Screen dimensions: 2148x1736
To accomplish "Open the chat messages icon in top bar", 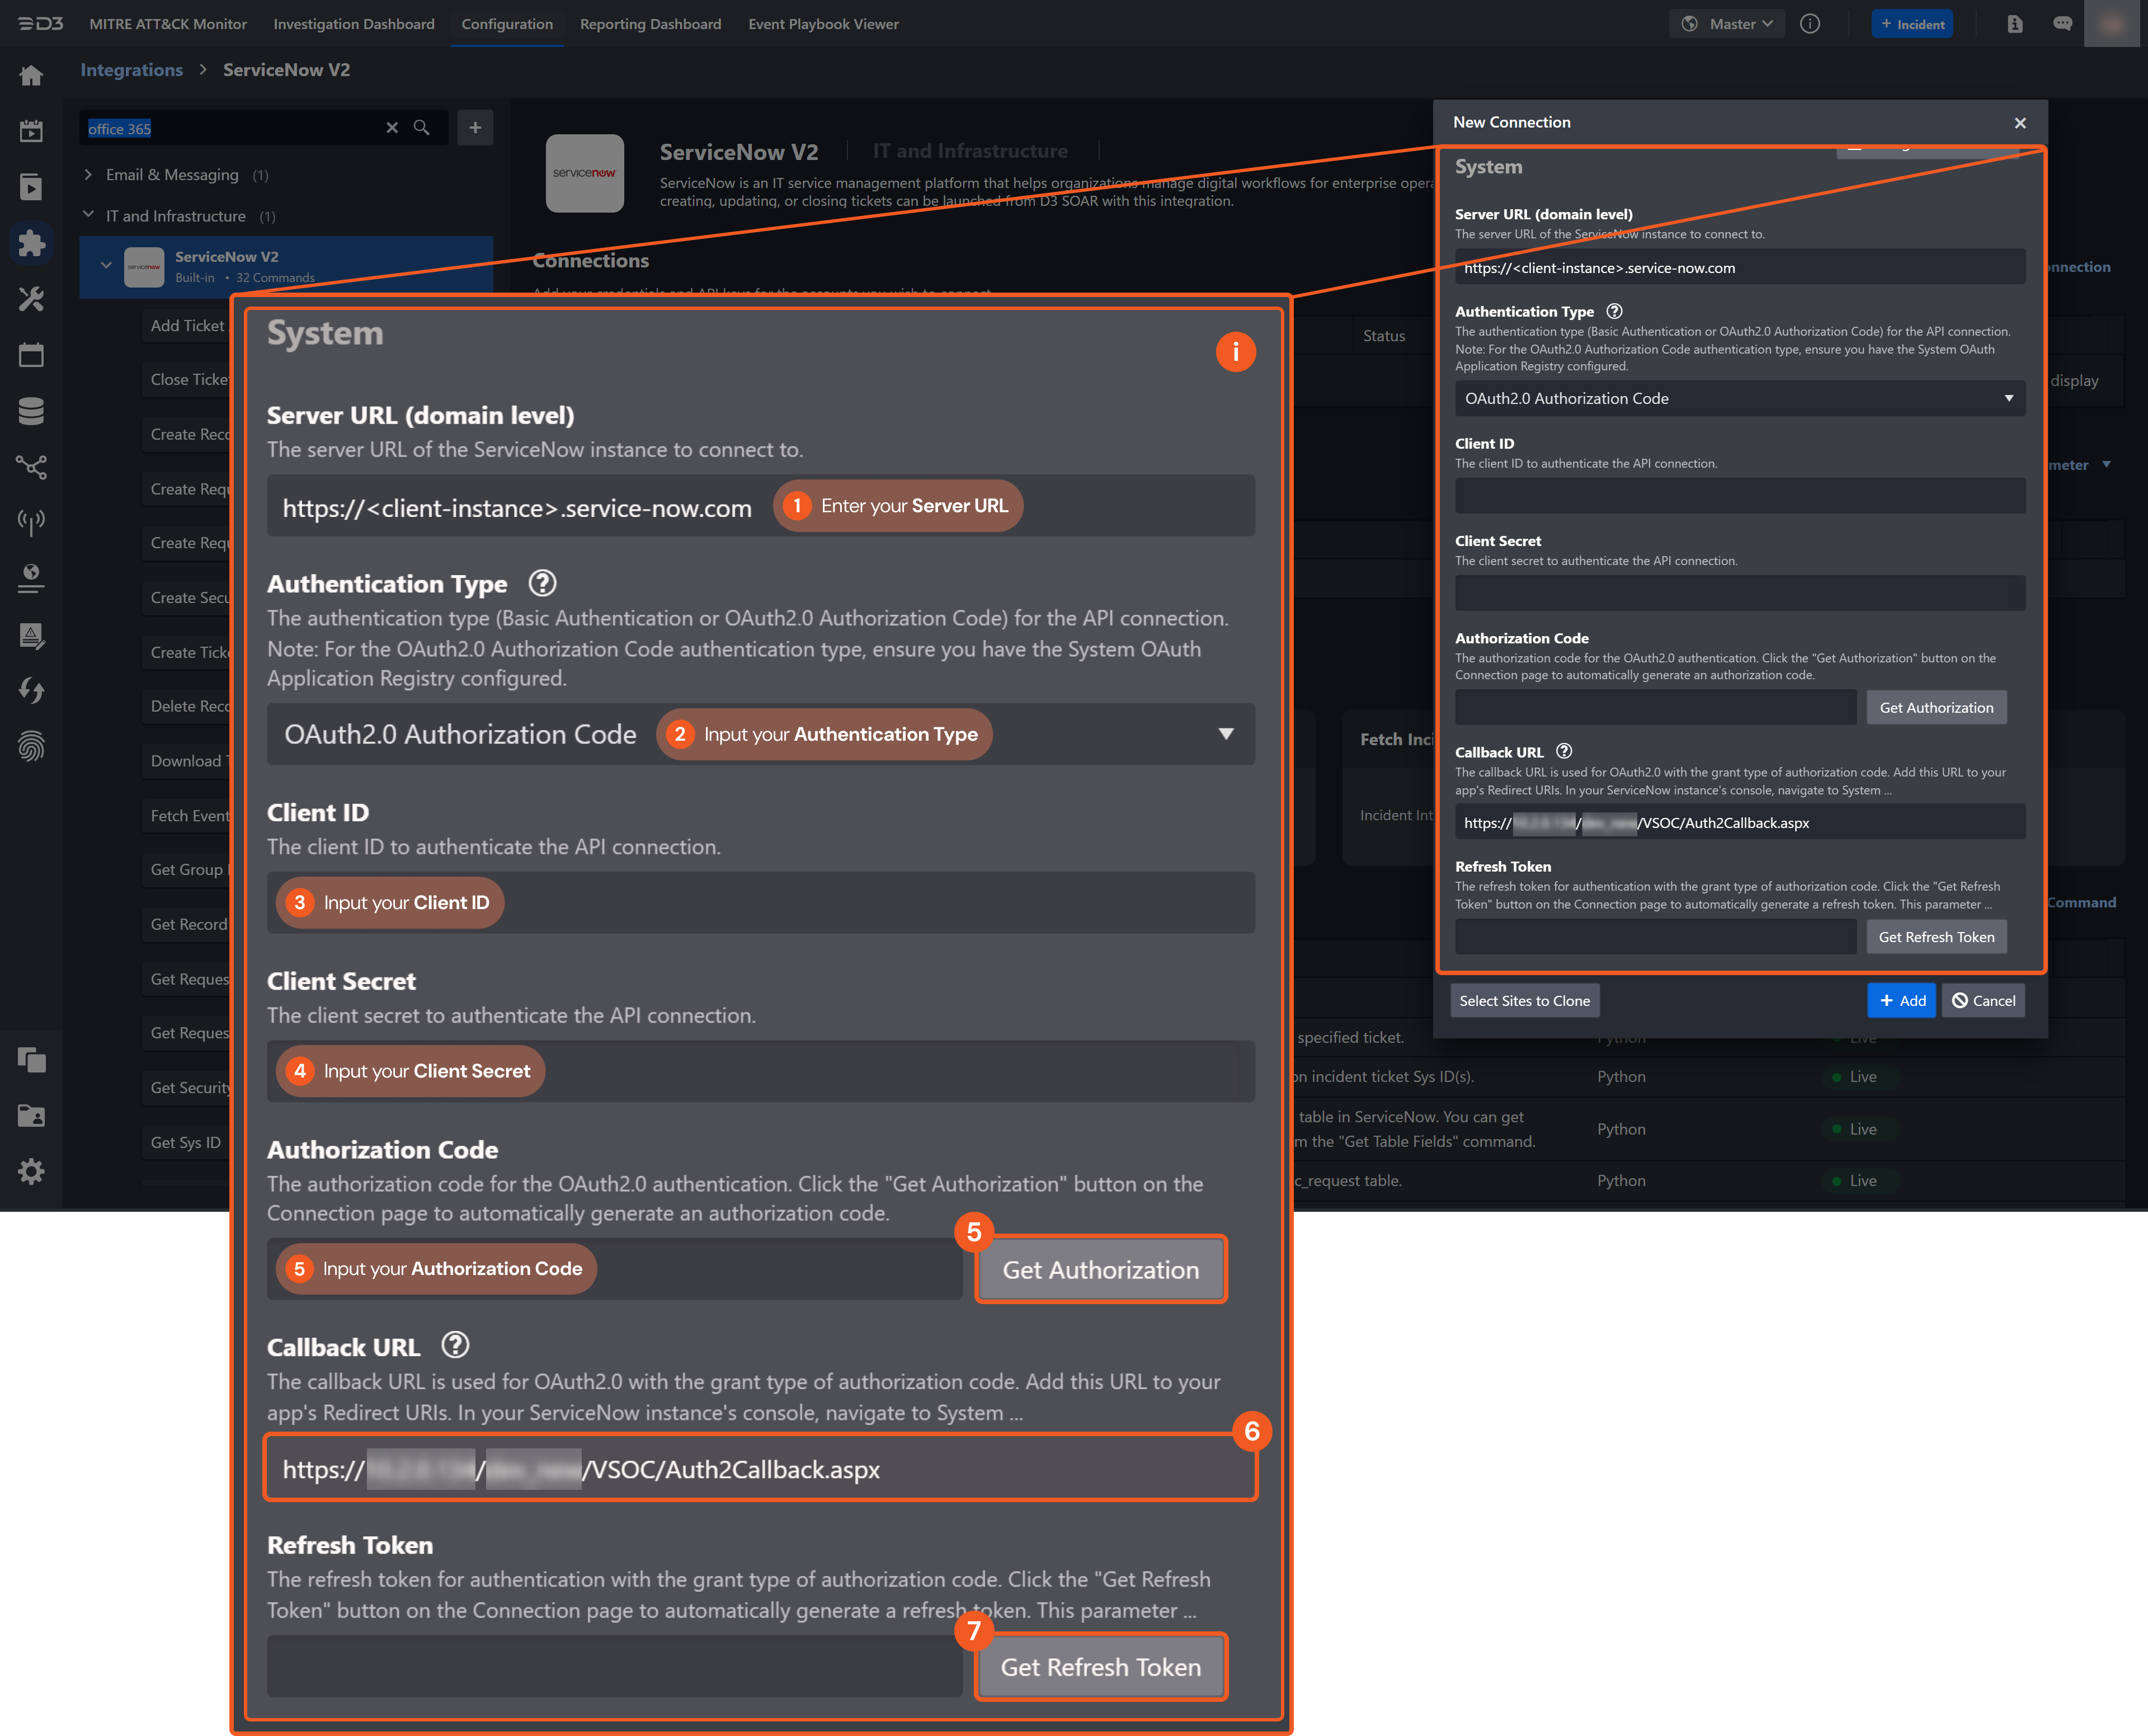I will (x=2062, y=24).
